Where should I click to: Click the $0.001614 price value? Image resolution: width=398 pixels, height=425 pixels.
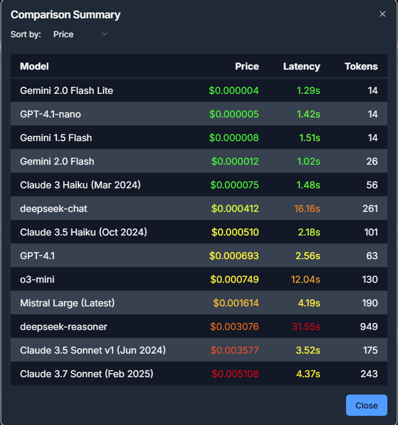[236, 303]
